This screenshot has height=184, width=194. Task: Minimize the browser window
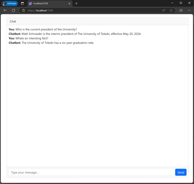pos(172,3)
